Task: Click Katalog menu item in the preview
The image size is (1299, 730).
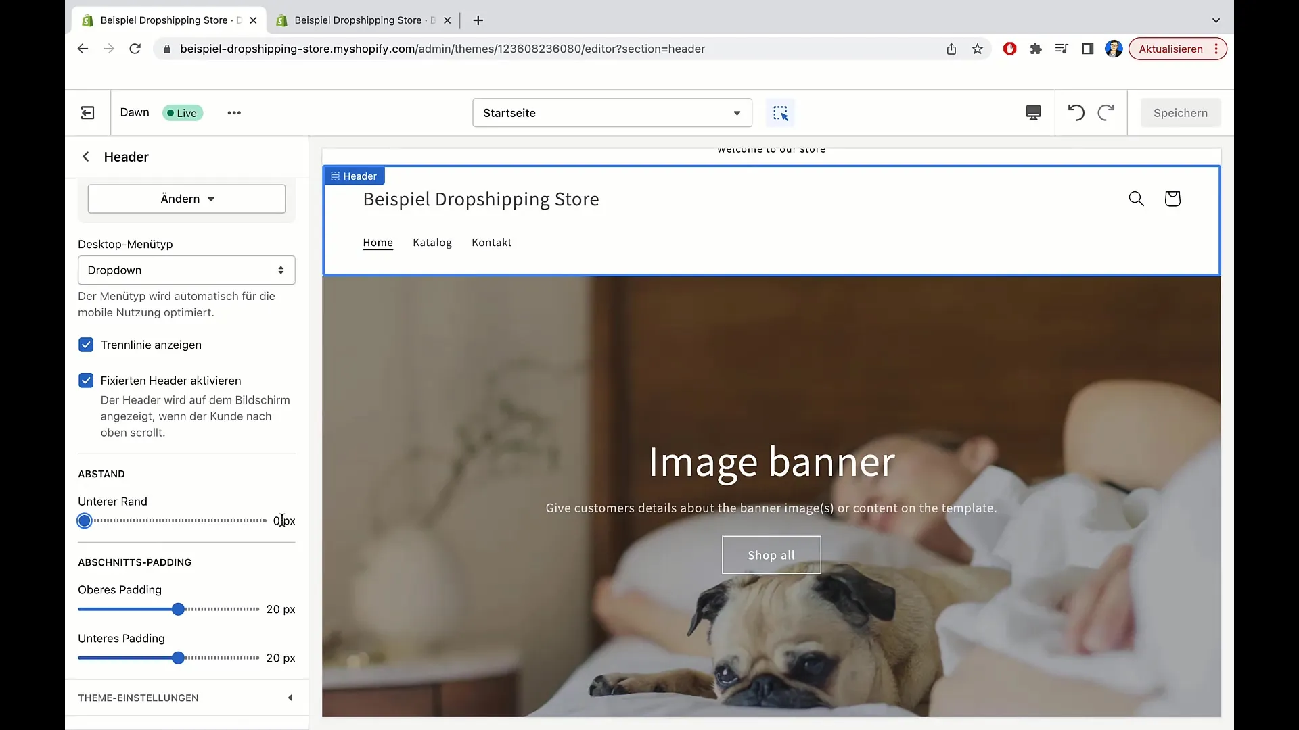Action: [x=433, y=243]
